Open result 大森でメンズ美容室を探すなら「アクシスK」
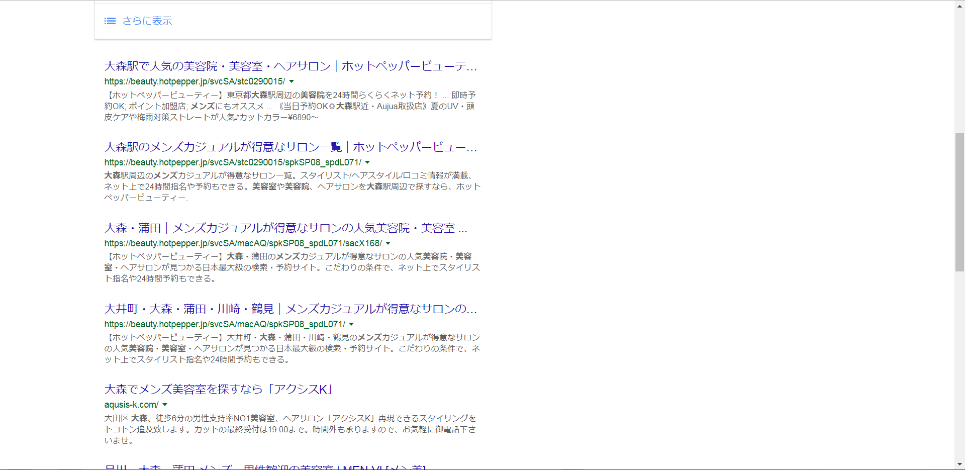 pyautogui.click(x=218, y=389)
